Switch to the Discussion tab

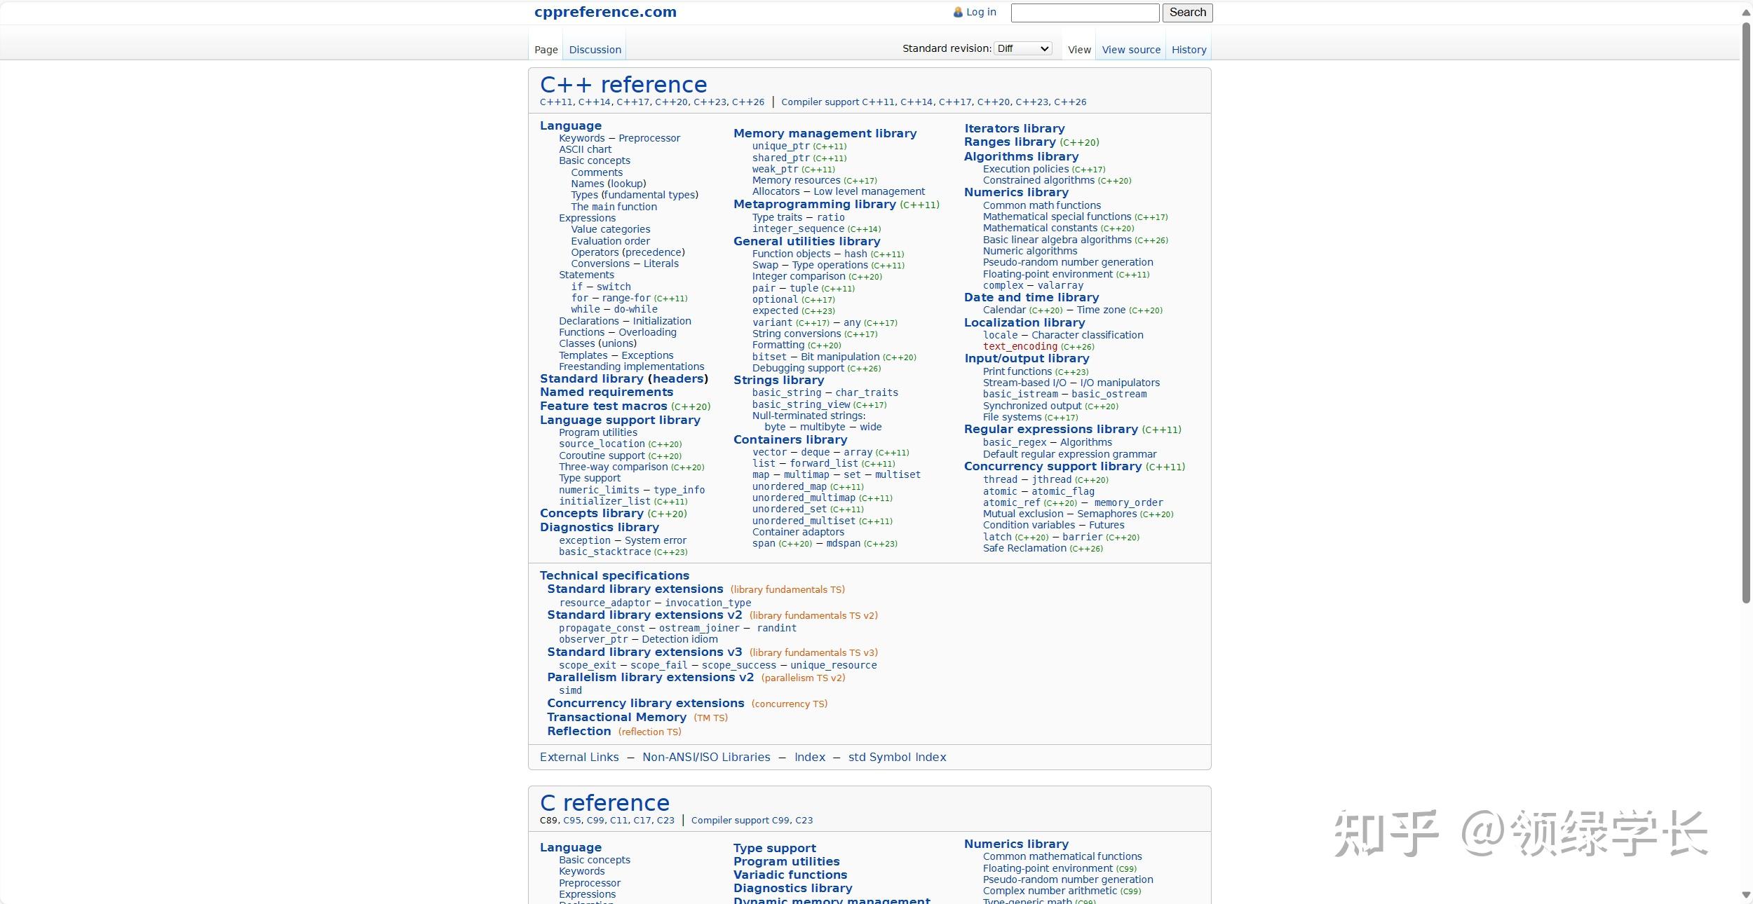coord(595,50)
